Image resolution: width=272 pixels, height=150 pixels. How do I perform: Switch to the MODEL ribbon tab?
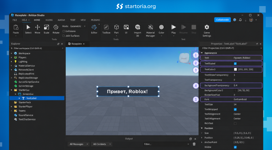(49, 20)
